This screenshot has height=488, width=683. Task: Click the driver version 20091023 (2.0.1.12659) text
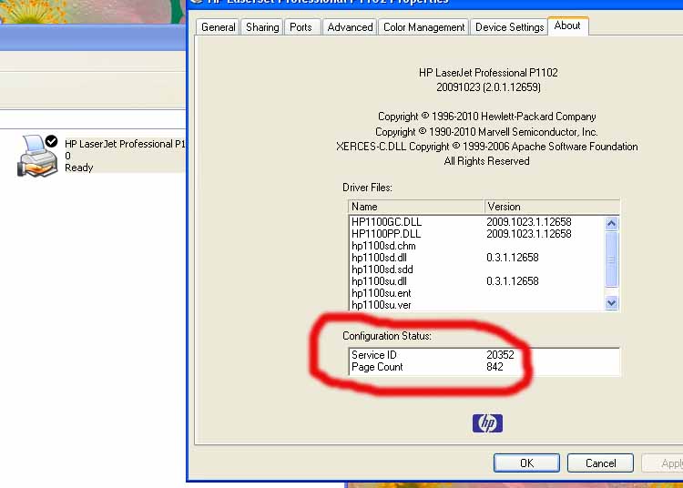click(x=488, y=87)
